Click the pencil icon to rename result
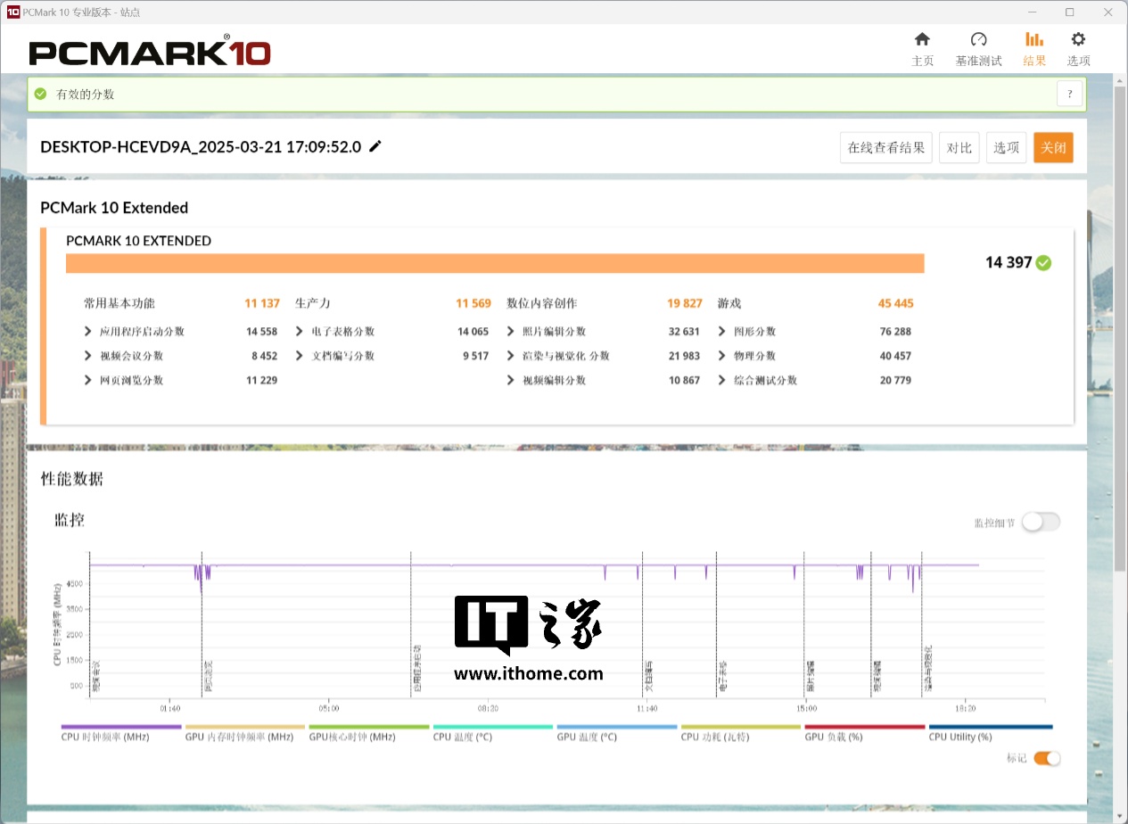 pyautogui.click(x=375, y=146)
